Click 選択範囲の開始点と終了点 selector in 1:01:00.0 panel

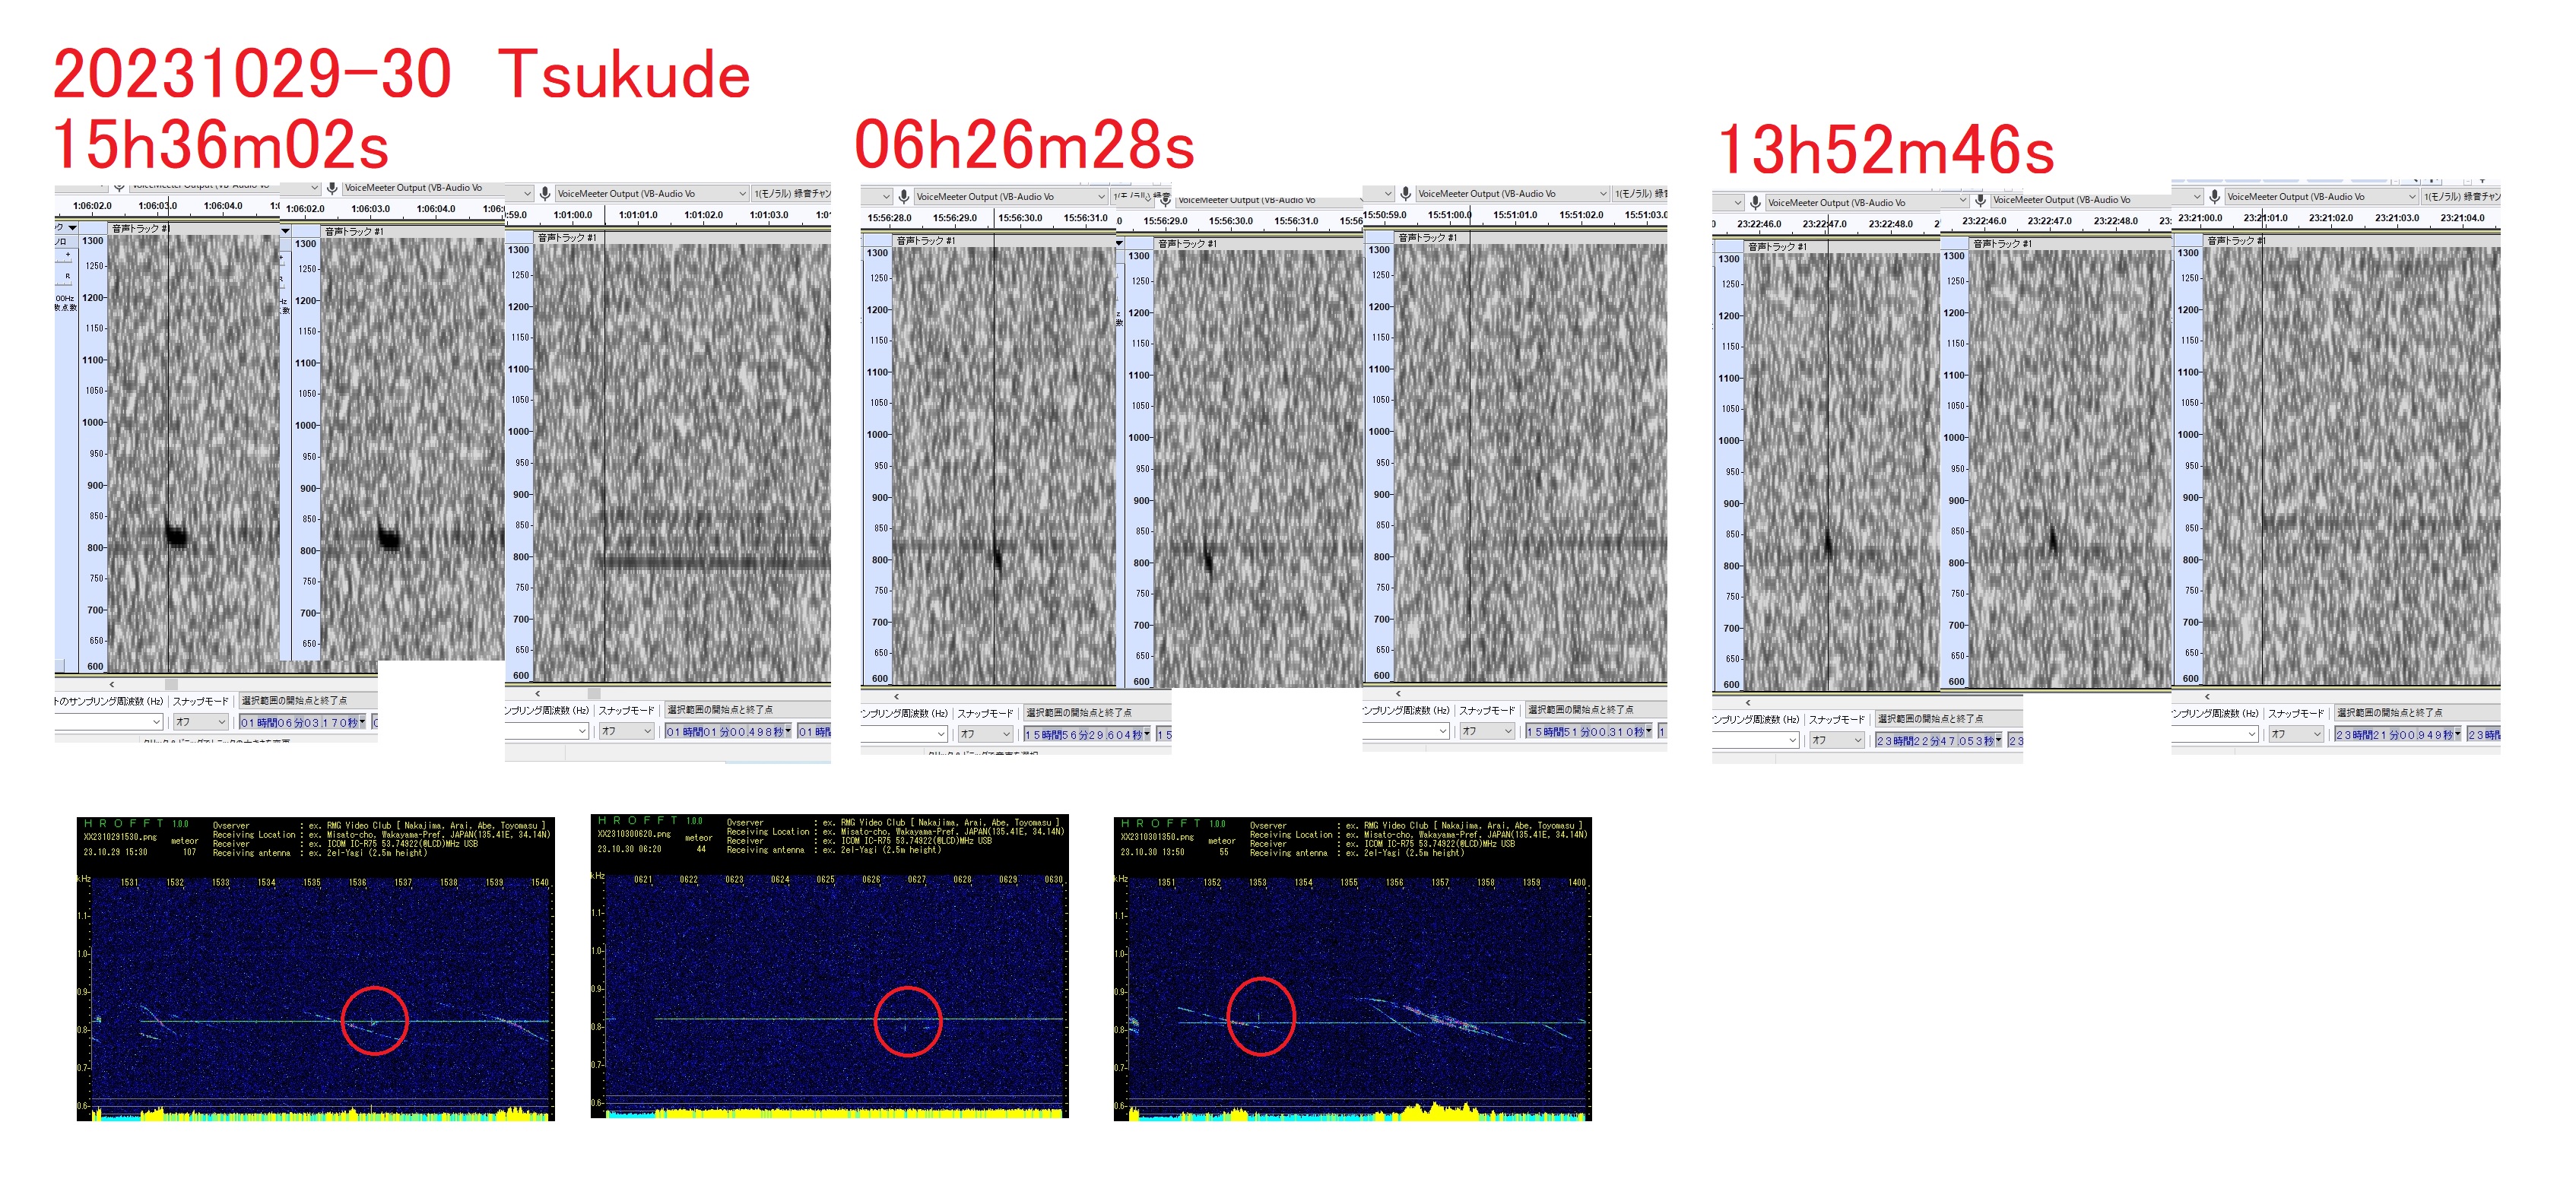coord(720,710)
